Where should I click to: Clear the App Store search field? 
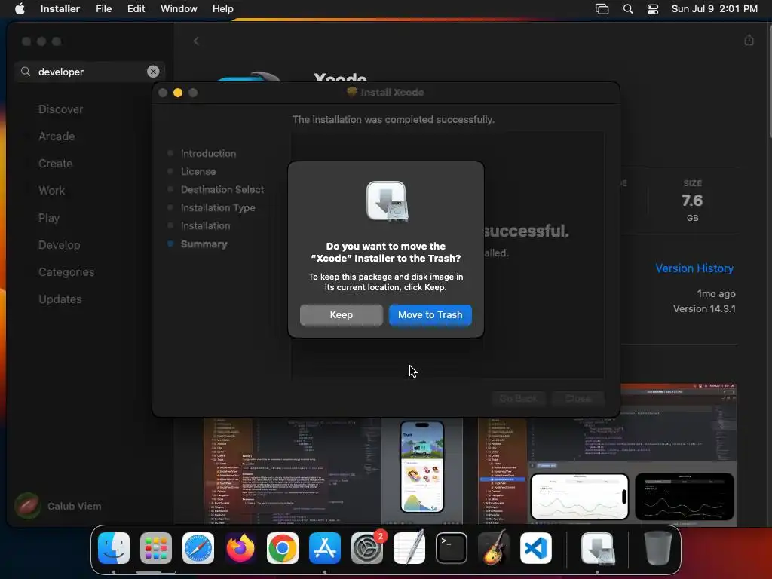[153, 72]
